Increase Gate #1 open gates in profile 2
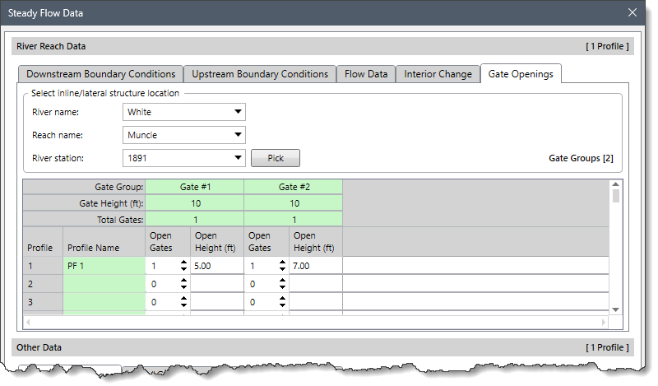Screen dimensions: 658x386 point(183,281)
